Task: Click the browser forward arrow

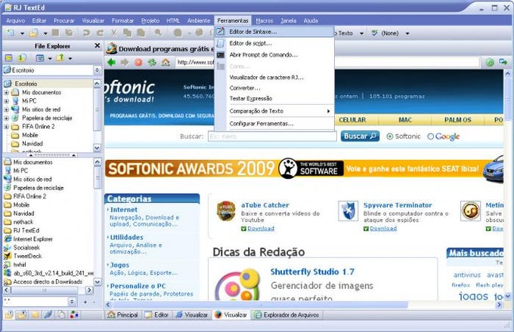Action: click(x=125, y=62)
